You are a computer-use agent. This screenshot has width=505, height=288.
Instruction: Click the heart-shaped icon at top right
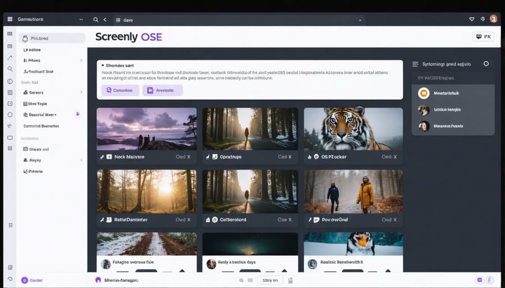point(472,19)
